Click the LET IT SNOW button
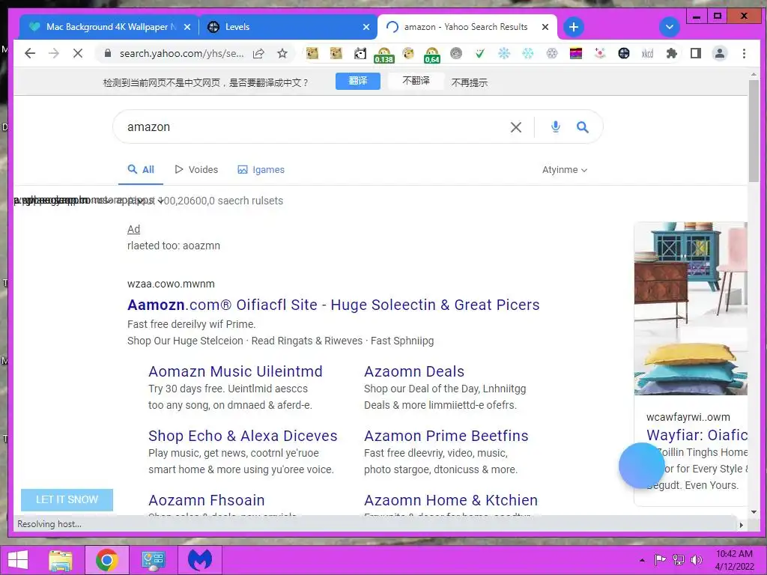The height and width of the screenshot is (575, 767). pyautogui.click(x=67, y=499)
